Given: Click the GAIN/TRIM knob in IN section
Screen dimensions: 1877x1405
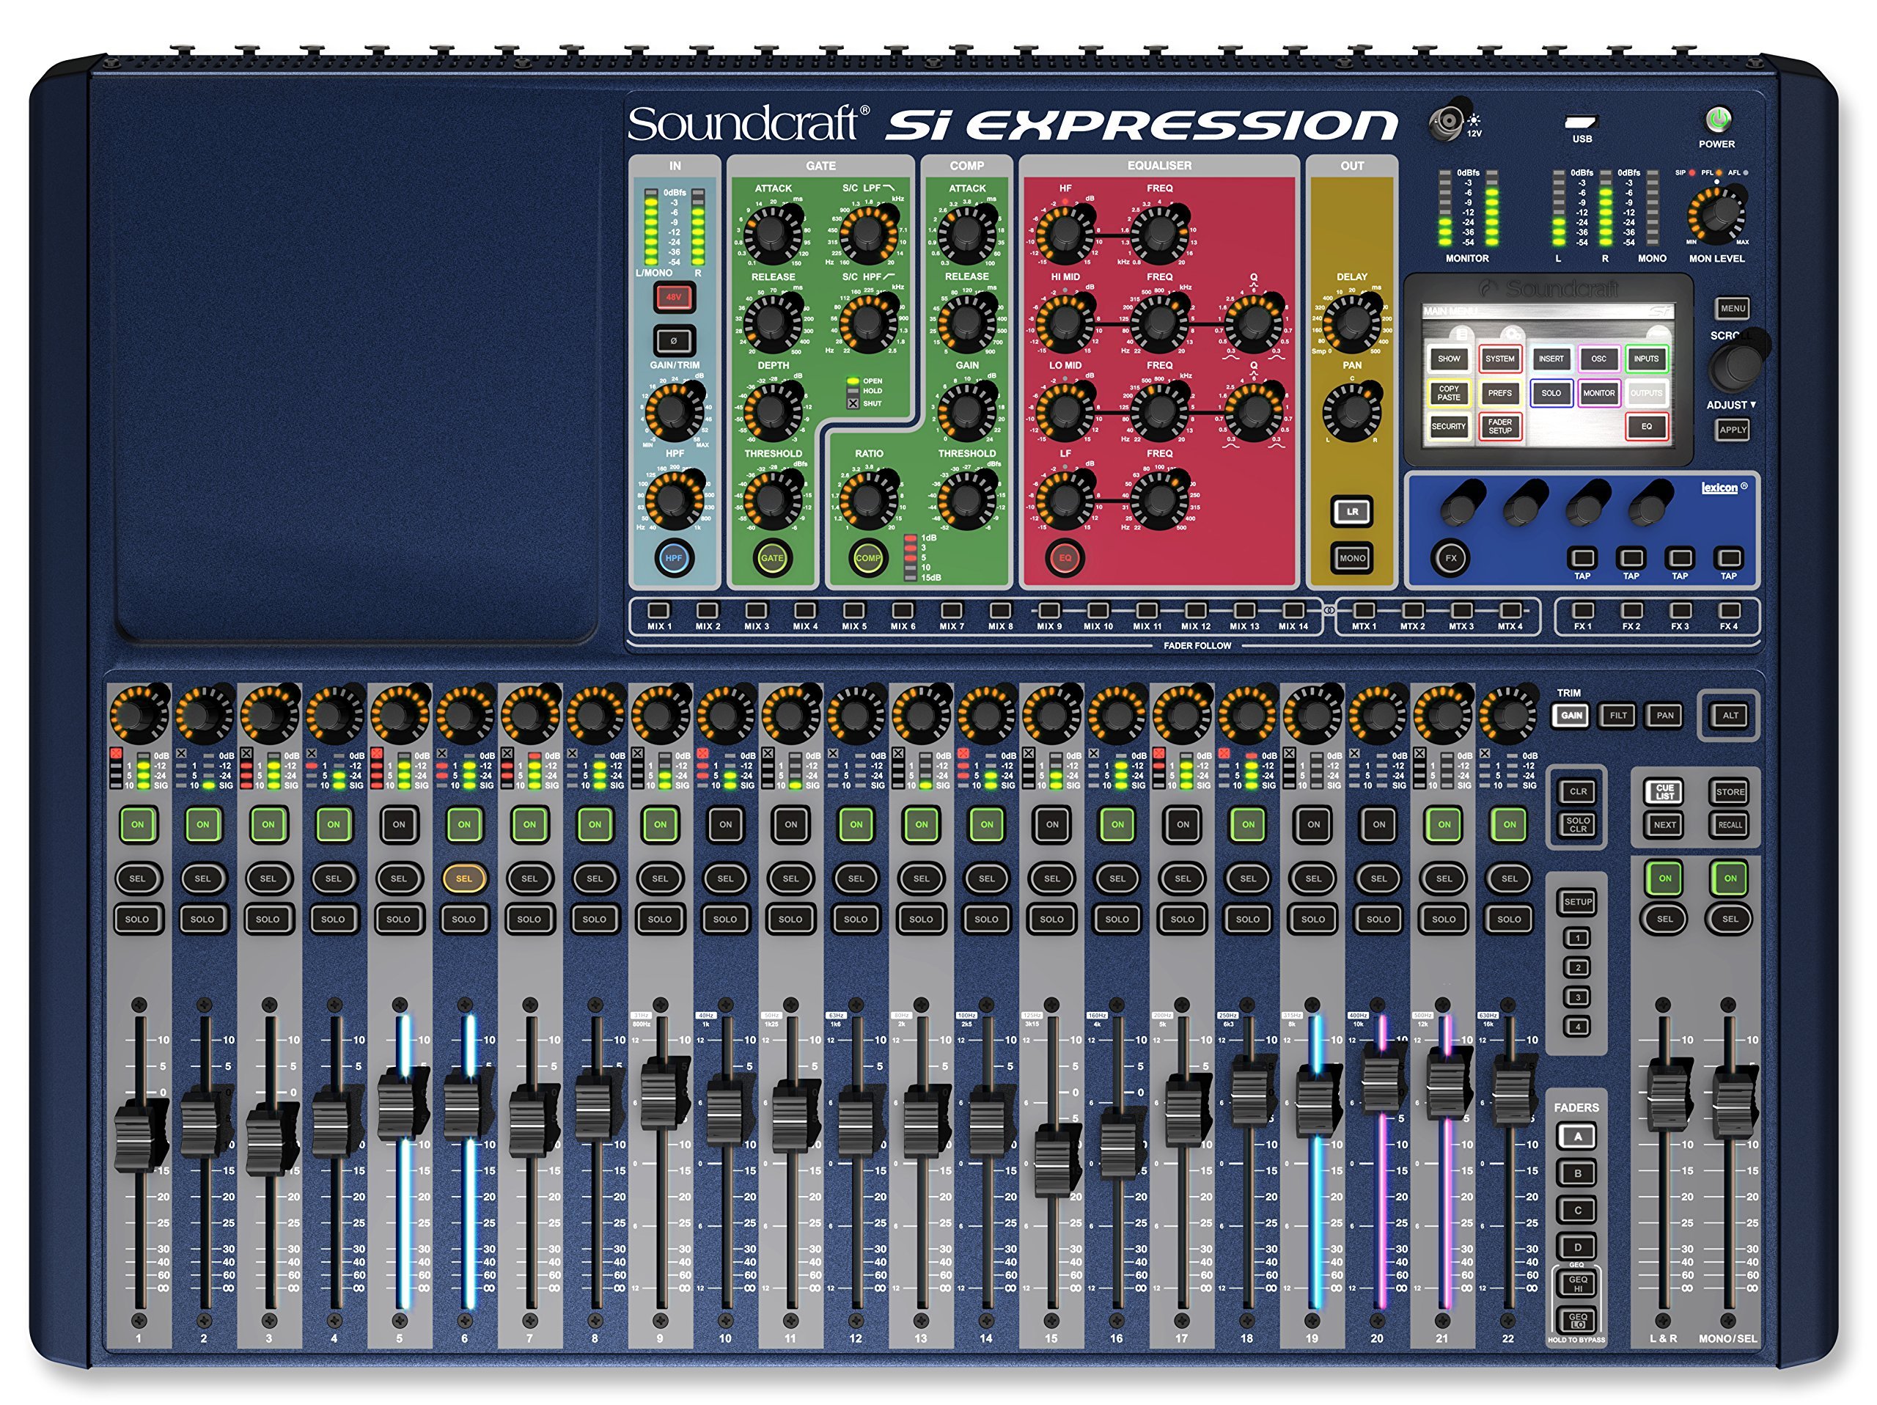Looking at the screenshot, I should point(674,411).
